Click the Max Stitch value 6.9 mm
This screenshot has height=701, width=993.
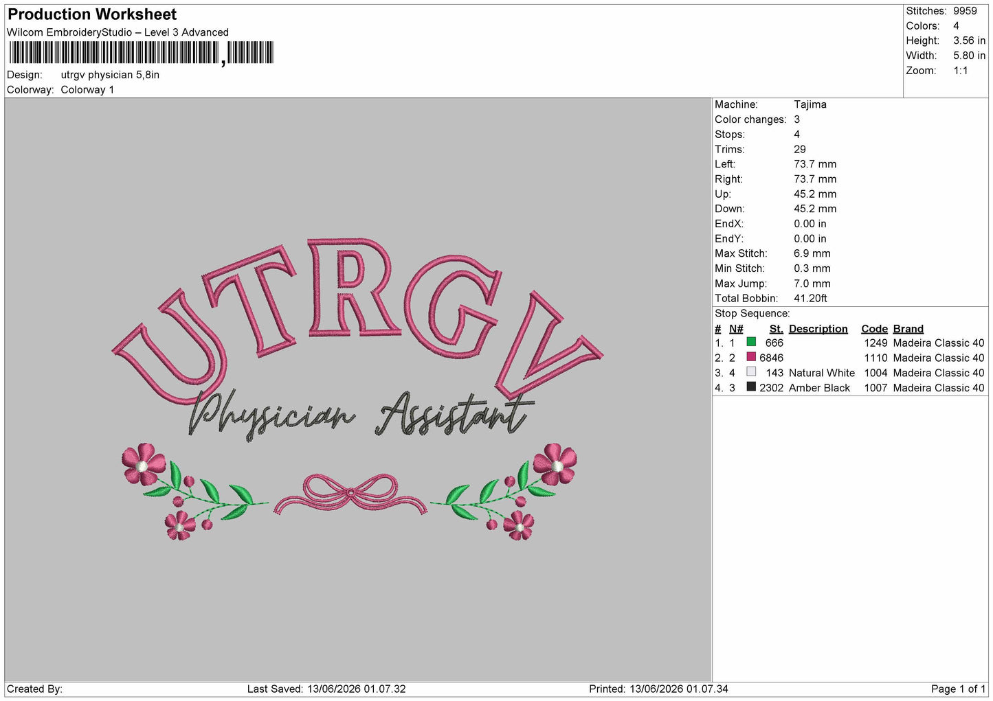(x=812, y=253)
